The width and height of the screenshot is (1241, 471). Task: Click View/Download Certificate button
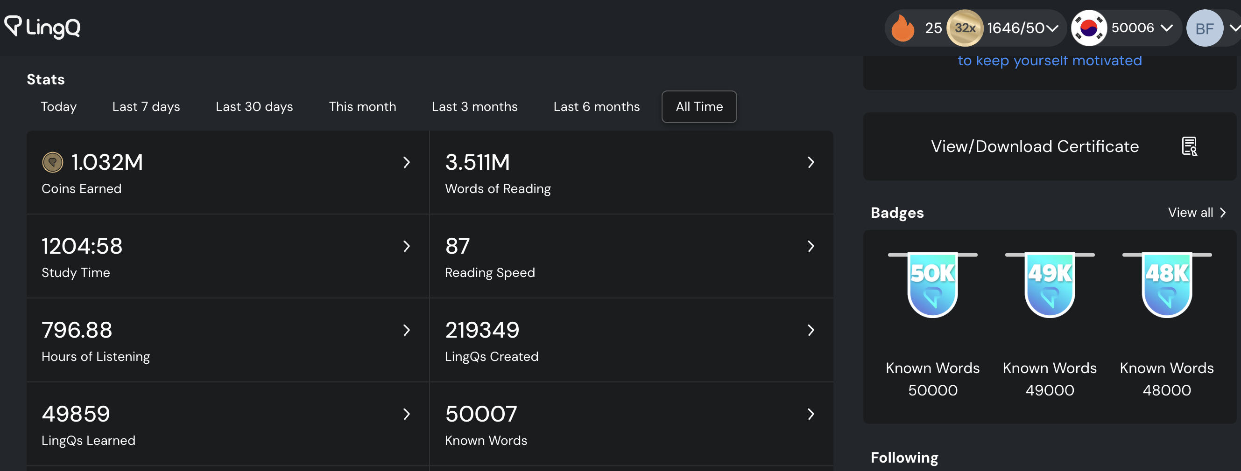point(1034,146)
